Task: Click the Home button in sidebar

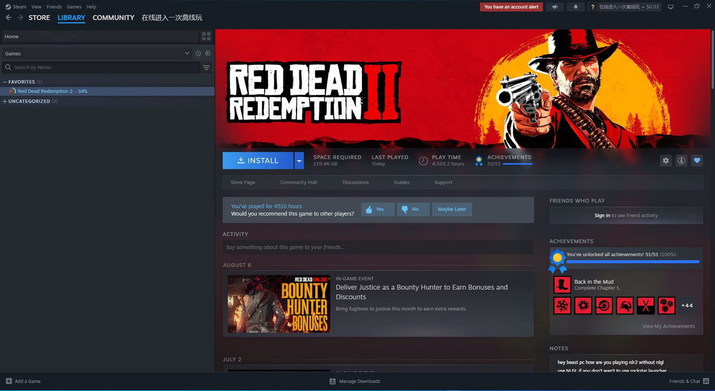Action: pyautogui.click(x=99, y=36)
